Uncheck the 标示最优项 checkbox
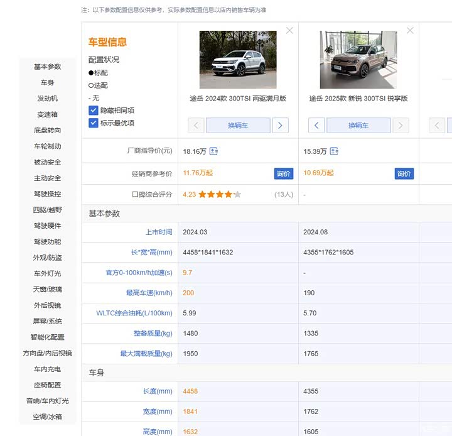The height and width of the screenshot is (436, 452). pos(94,123)
